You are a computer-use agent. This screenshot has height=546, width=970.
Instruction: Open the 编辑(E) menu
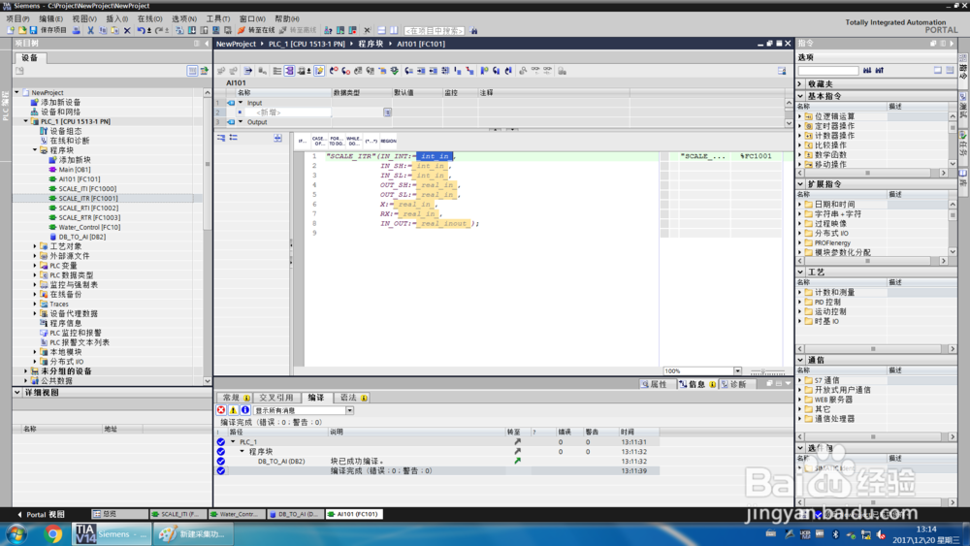(x=50, y=18)
